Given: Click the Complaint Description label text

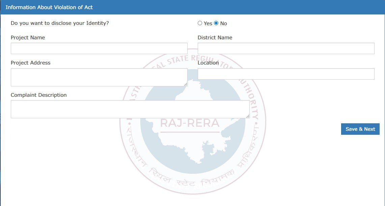Looking at the screenshot, I should [x=38, y=95].
